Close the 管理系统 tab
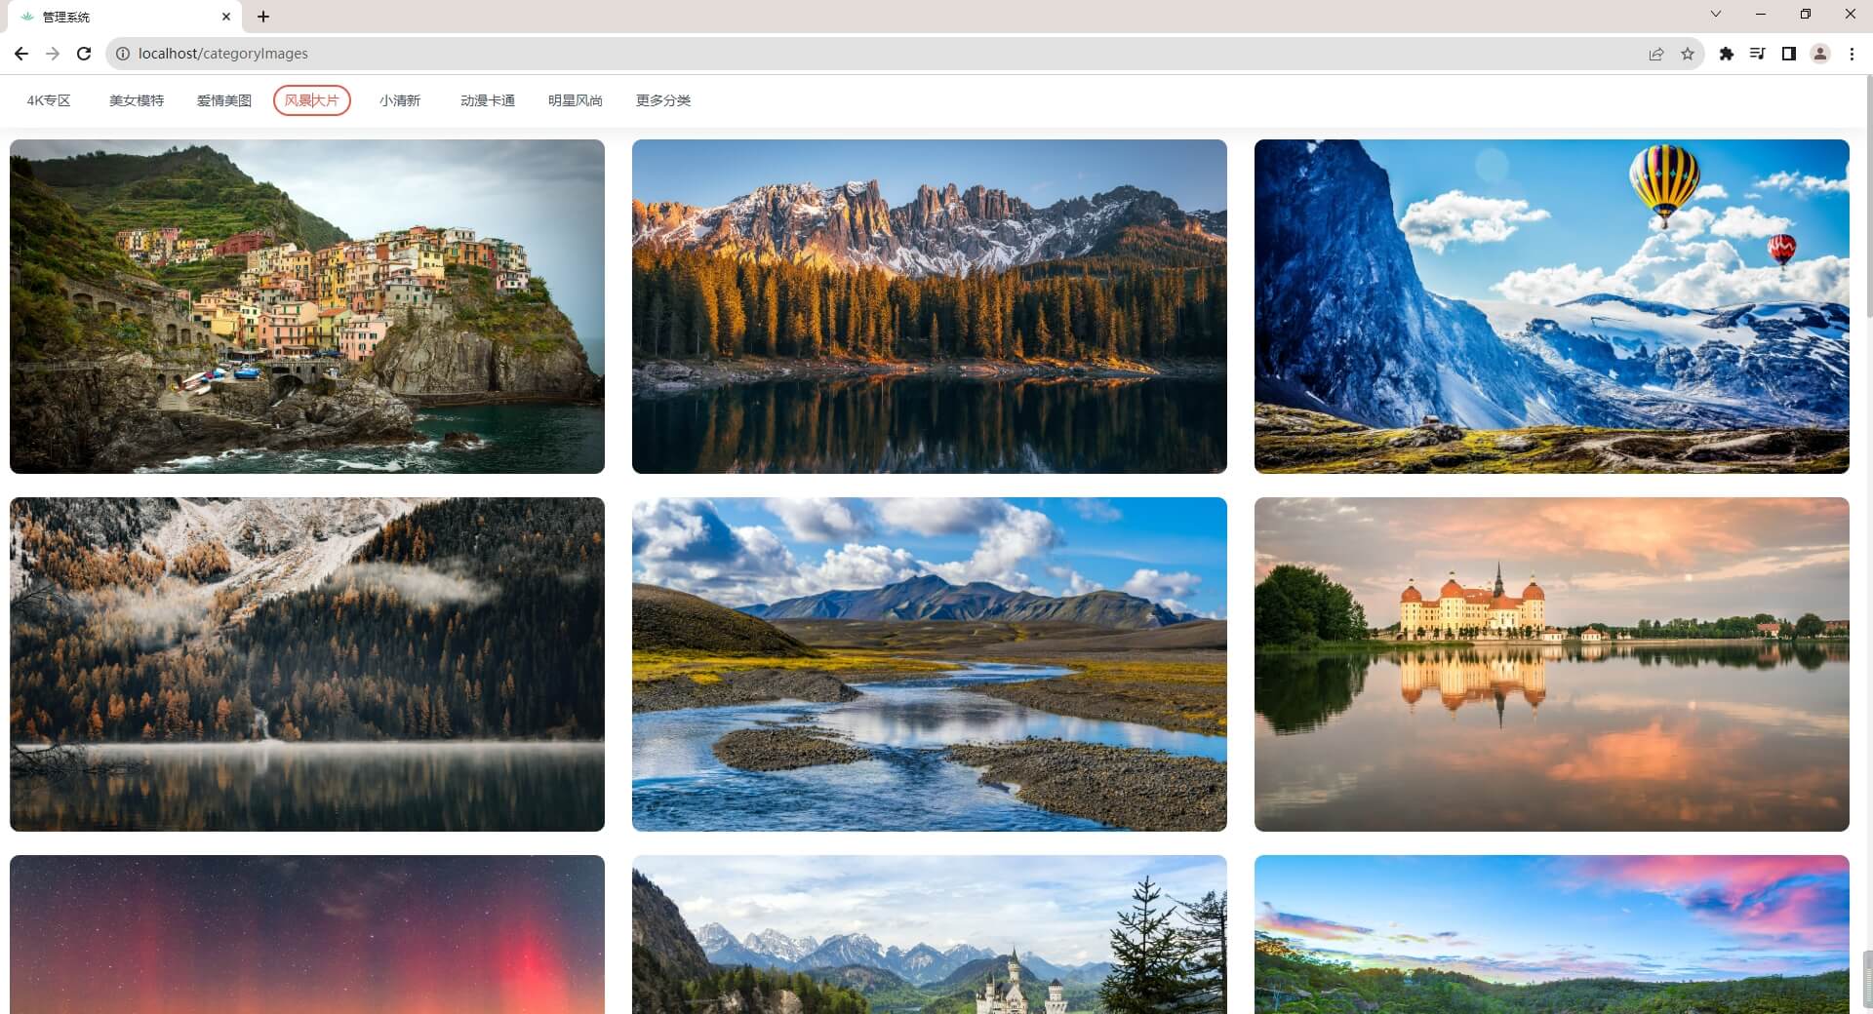 [226, 17]
